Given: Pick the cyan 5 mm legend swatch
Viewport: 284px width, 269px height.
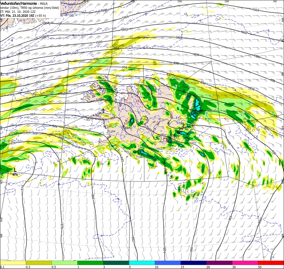Looking at the screenshot, I should 142,263.
